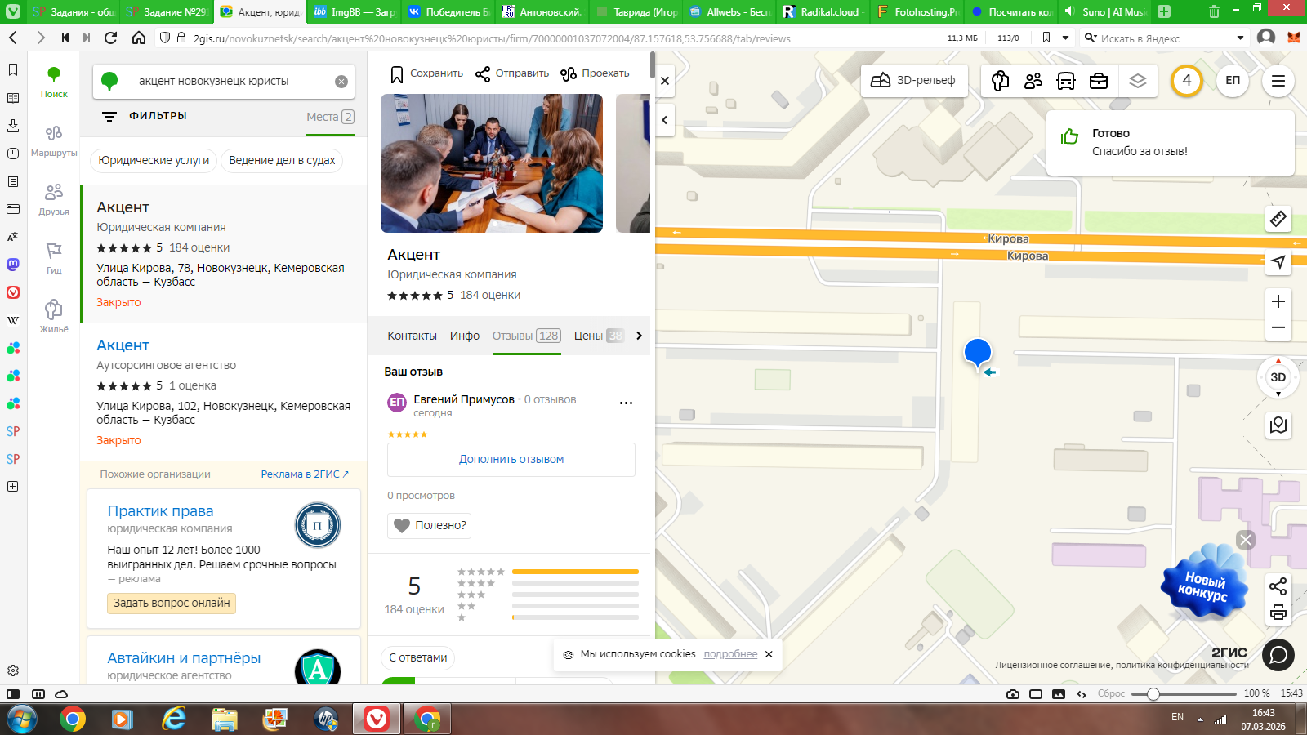The image size is (1307, 735).
Task: Click the Проехать route icon
Action: tap(569, 74)
